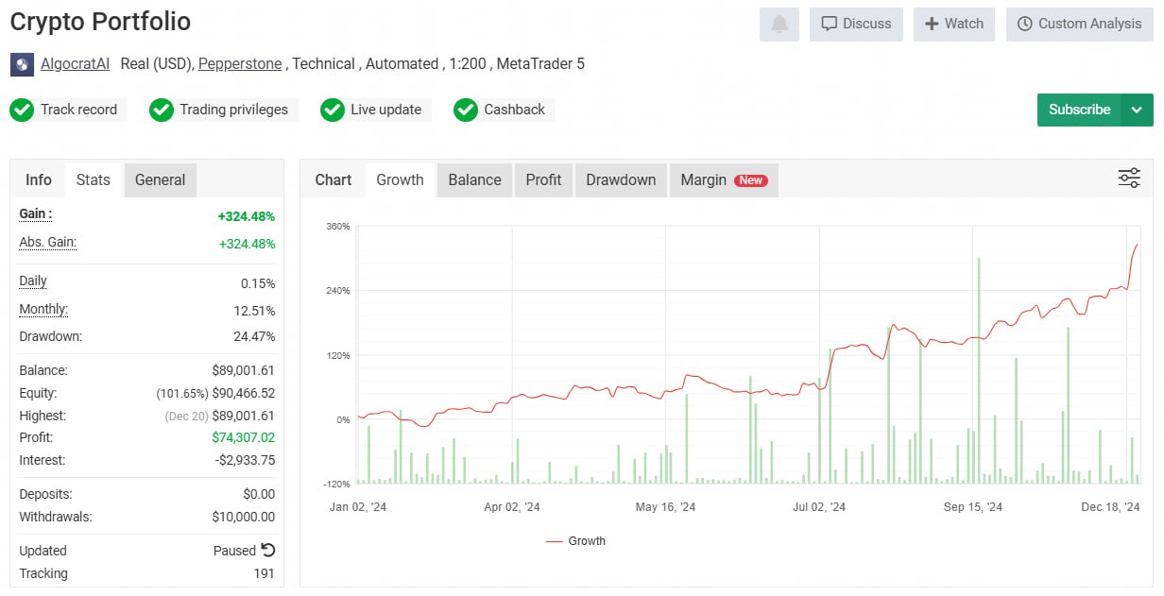
Task: Click the Track record checkmark icon
Action: pos(22,110)
